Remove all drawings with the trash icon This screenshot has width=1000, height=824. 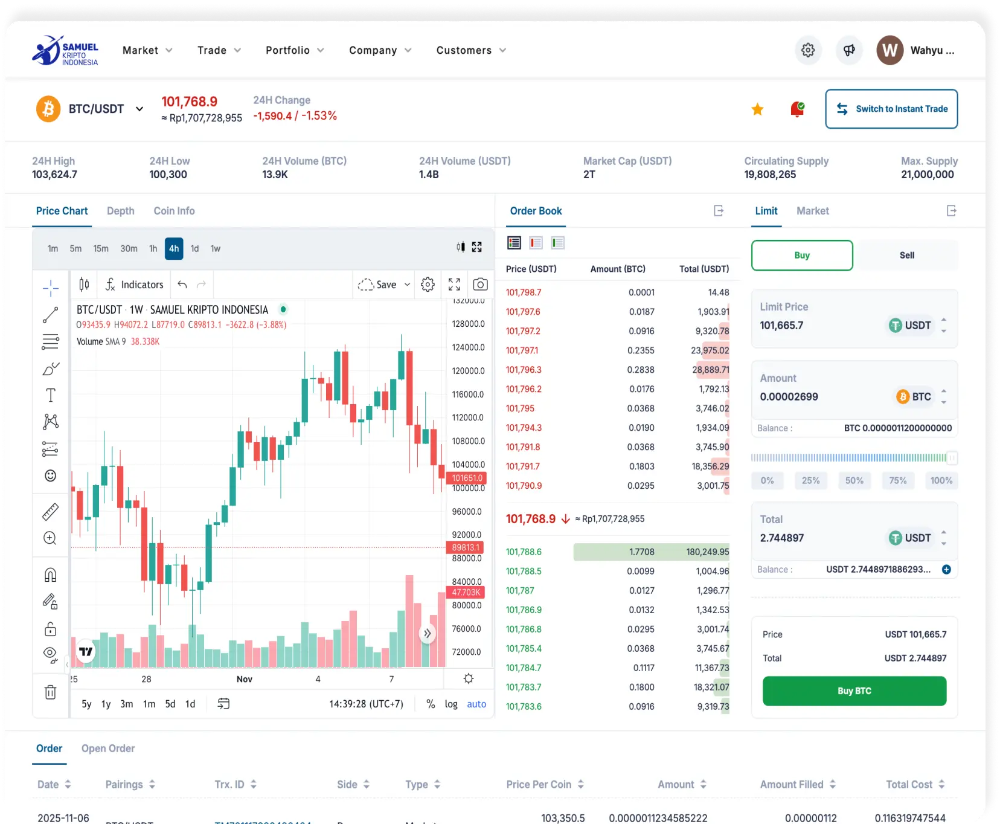click(x=50, y=693)
